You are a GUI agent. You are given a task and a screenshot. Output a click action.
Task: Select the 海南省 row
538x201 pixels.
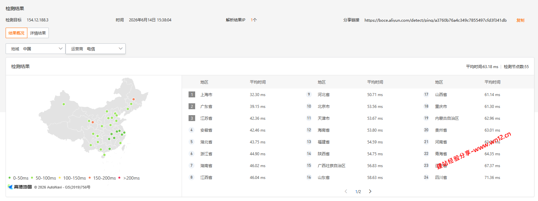pyautogui.click(x=358, y=130)
